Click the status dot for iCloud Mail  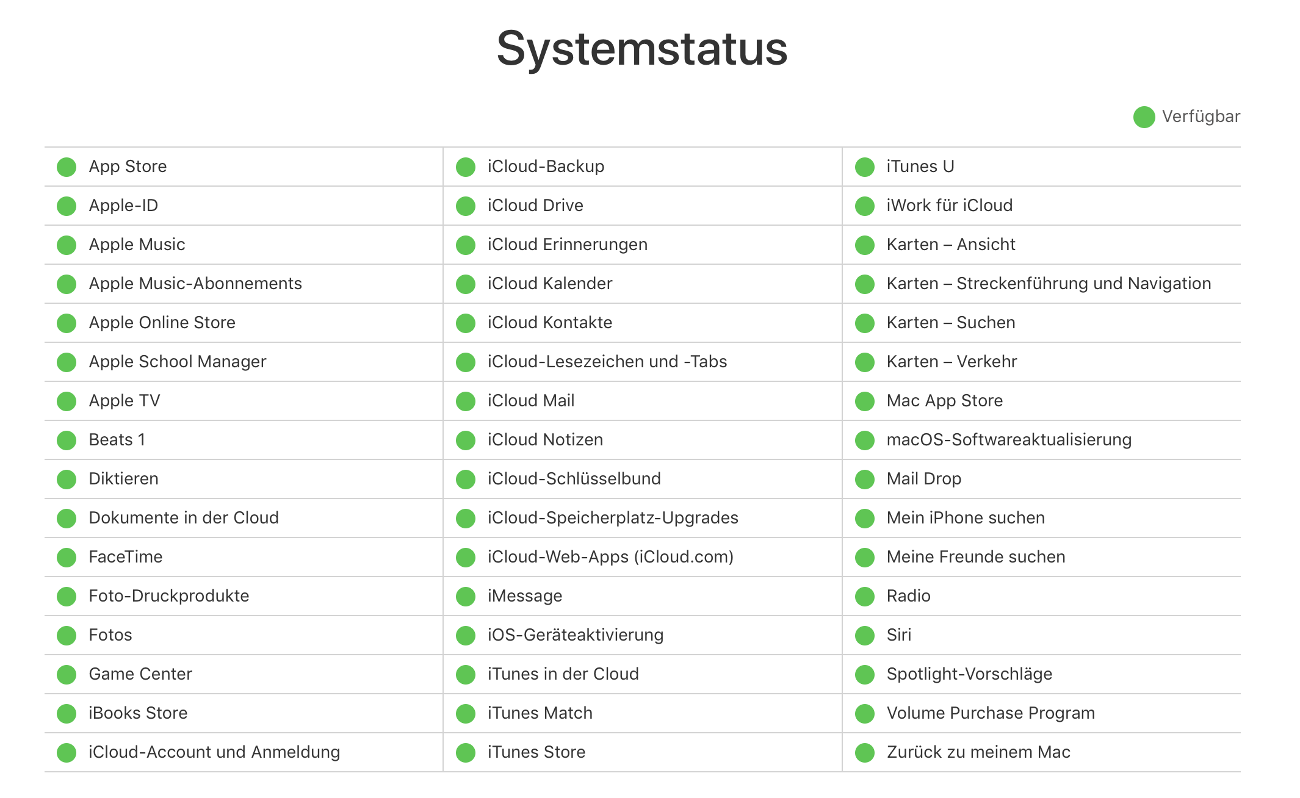[x=466, y=401]
